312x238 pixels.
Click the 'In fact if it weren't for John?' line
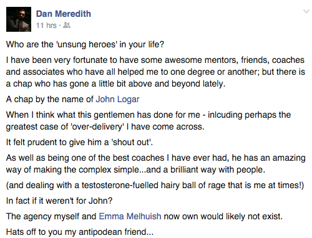(x=59, y=201)
